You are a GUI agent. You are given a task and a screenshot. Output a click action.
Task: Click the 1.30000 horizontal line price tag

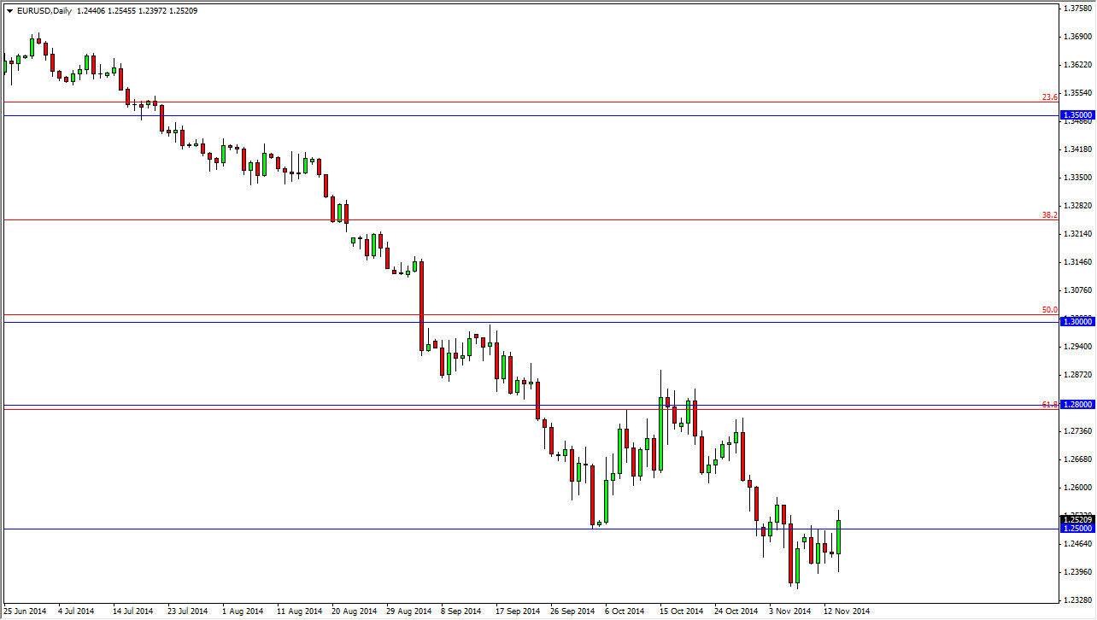(x=1076, y=321)
